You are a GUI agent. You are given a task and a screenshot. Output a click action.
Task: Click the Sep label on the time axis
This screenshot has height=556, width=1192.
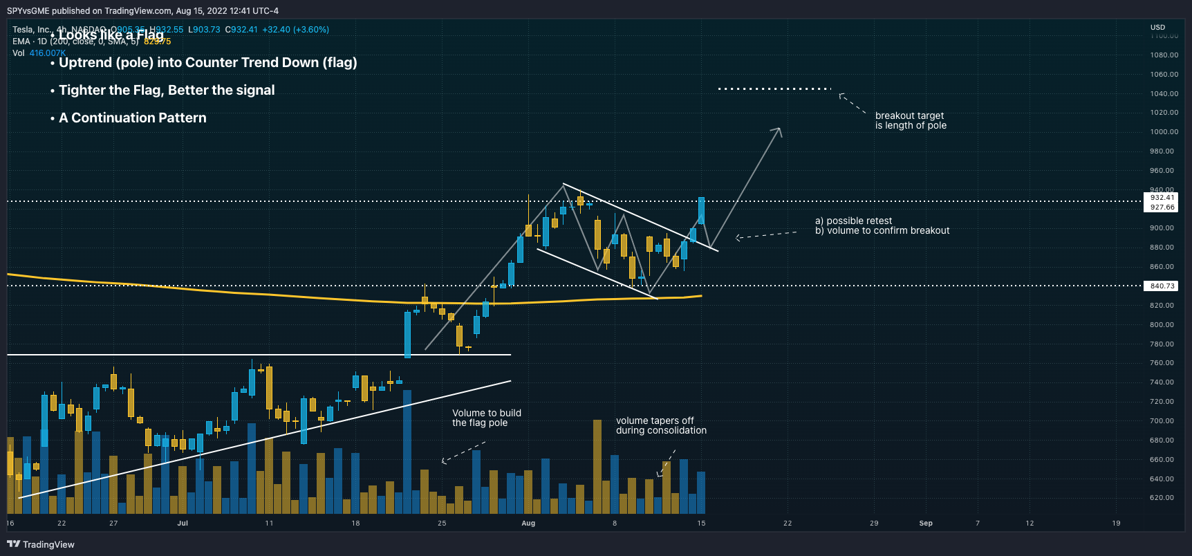pyautogui.click(x=926, y=523)
